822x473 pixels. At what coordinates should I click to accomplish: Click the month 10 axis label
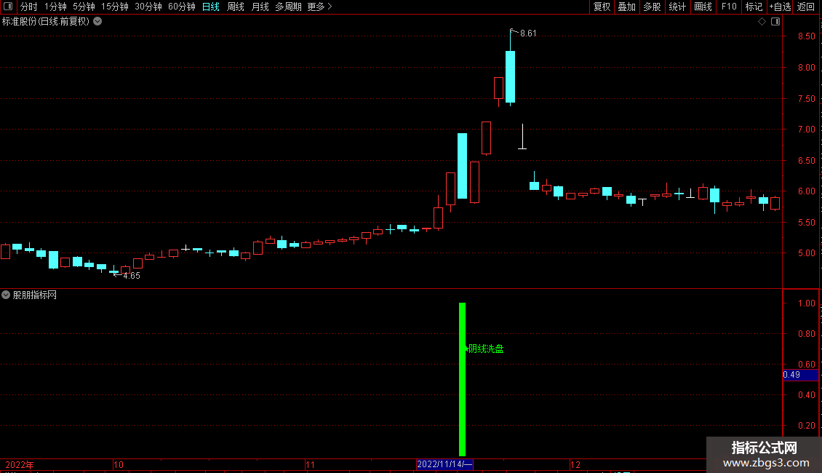[119, 464]
